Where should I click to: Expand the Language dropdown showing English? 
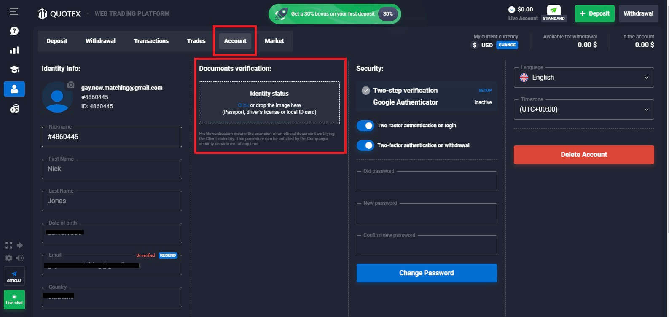point(583,78)
